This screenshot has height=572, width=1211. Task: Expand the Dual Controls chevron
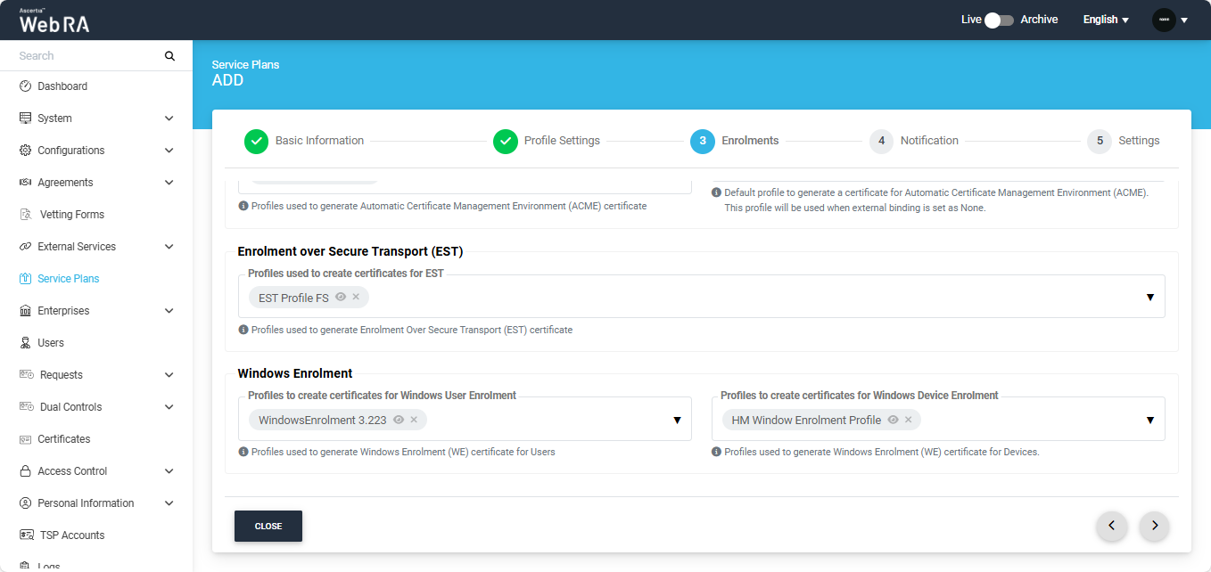tap(169, 407)
